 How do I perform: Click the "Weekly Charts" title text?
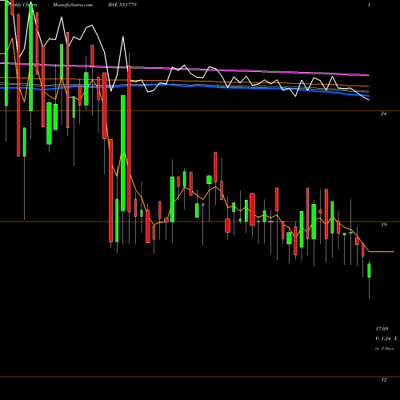tap(22, 5)
